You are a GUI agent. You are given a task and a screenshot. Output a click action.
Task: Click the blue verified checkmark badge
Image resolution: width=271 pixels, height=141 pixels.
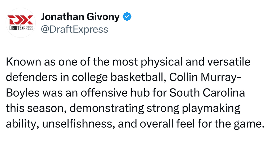127,17
